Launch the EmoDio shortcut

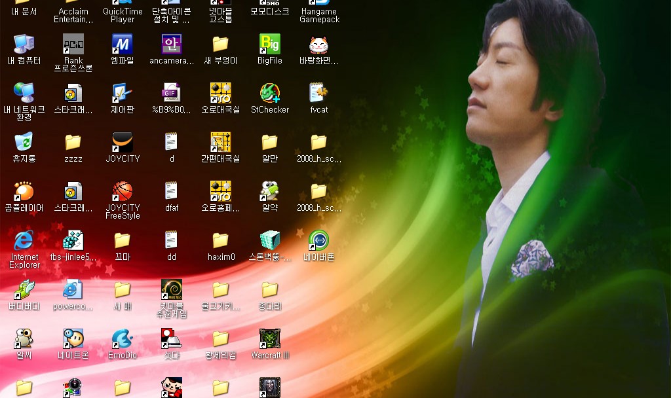pos(123,339)
